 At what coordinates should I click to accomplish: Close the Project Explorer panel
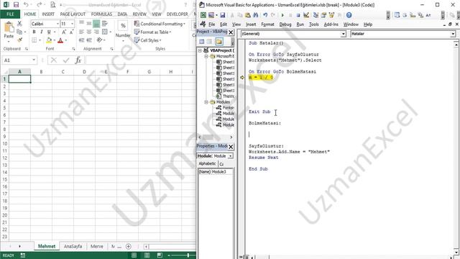click(231, 32)
